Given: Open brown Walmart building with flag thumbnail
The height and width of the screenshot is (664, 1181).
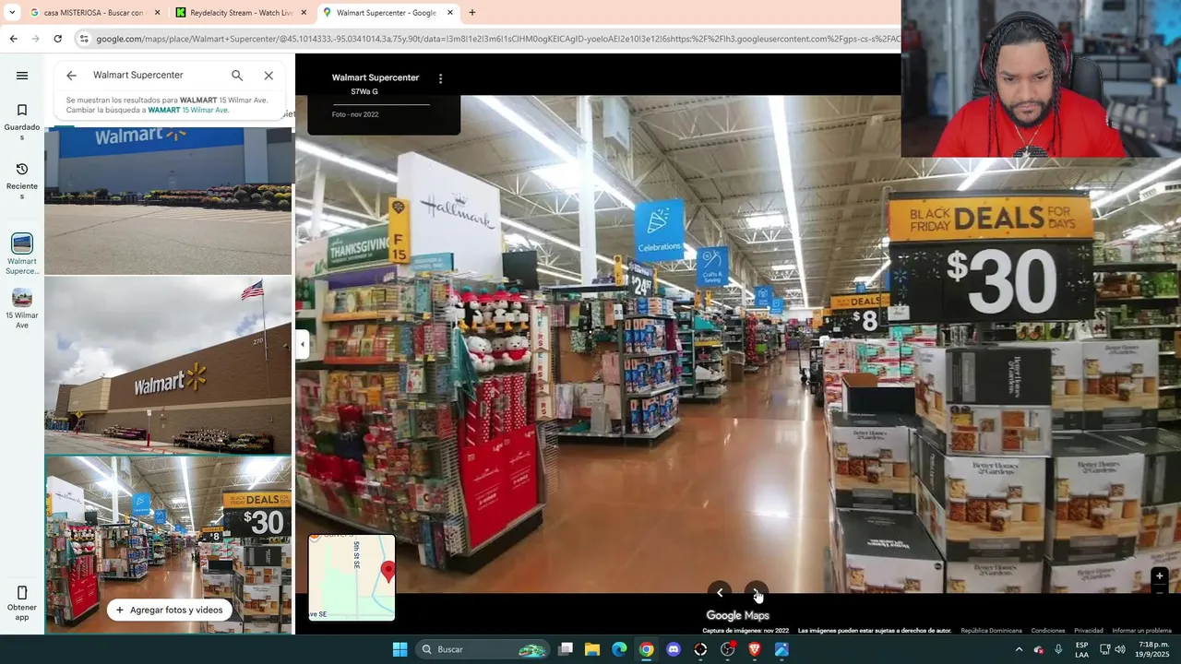Looking at the screenshot, I should pos(168,365).
